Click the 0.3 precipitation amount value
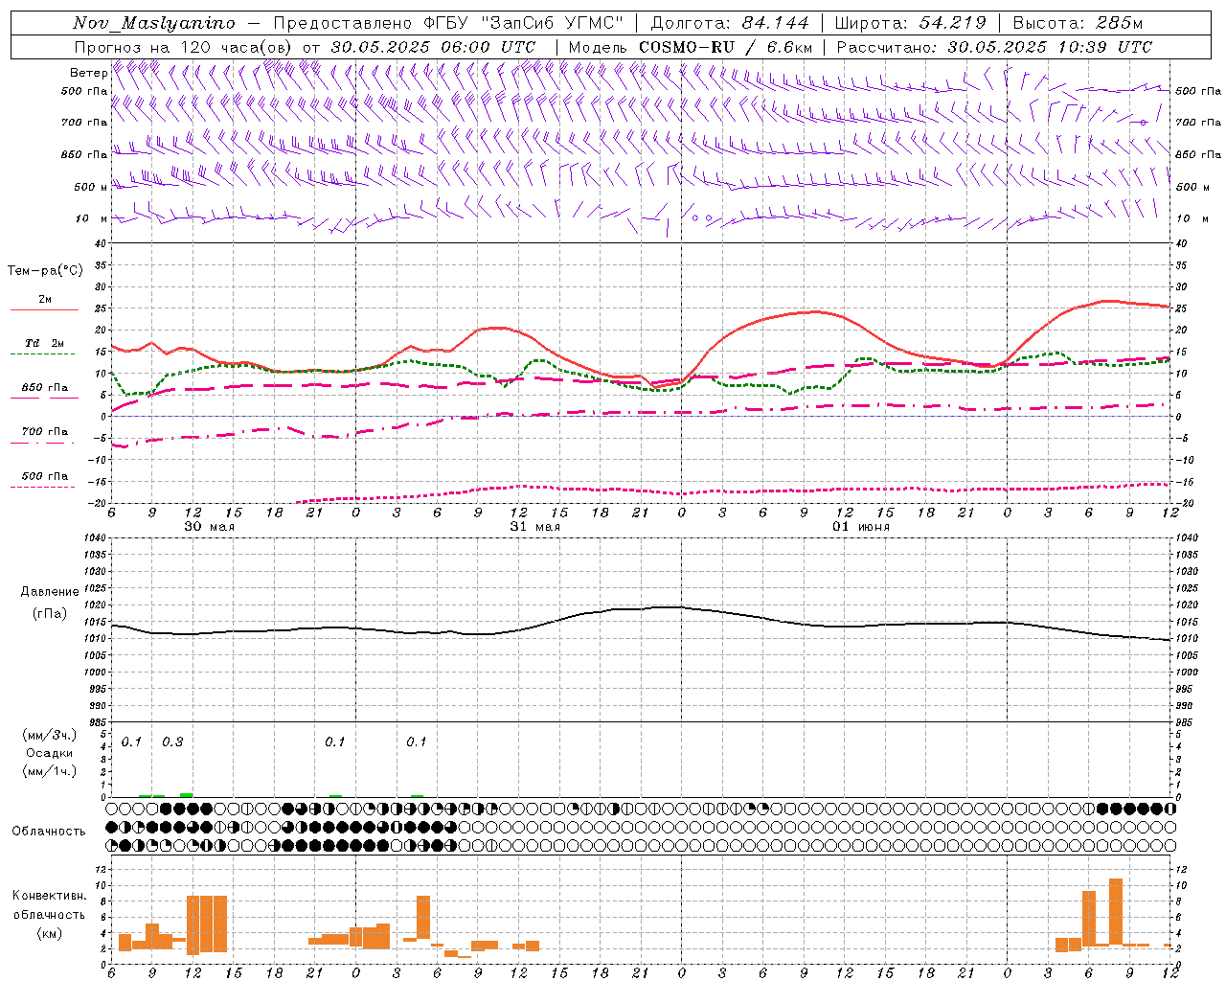Viewport: 1226px width, 981px height. point(173,742)
